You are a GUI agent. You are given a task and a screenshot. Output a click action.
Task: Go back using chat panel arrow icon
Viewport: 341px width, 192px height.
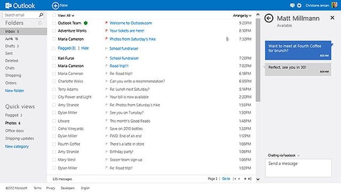pyautogui.click(x=269, y=18)
